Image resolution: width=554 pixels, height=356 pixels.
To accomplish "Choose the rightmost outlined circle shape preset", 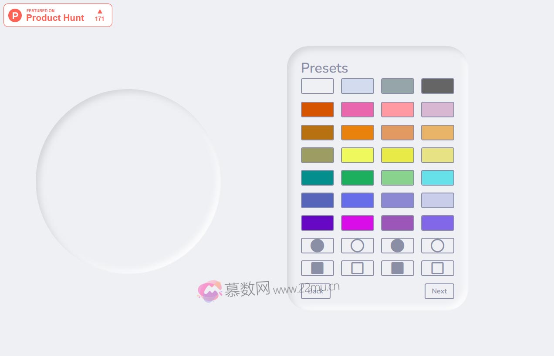I will (437, 246).
